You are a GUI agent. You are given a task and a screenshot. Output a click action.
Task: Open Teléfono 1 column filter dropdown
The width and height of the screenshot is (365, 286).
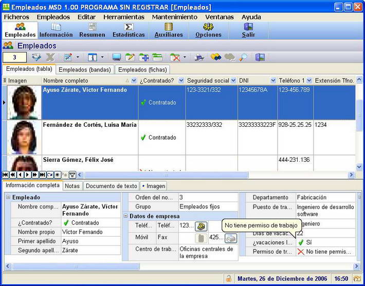(309, 81)
